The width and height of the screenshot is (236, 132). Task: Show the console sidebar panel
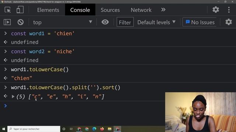7,22
